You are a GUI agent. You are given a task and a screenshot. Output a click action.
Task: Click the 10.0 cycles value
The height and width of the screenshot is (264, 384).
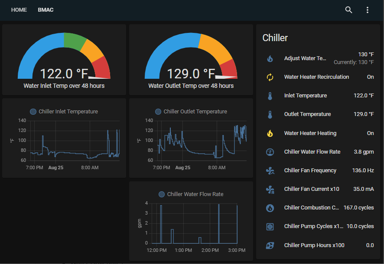[x=360, y=226]
